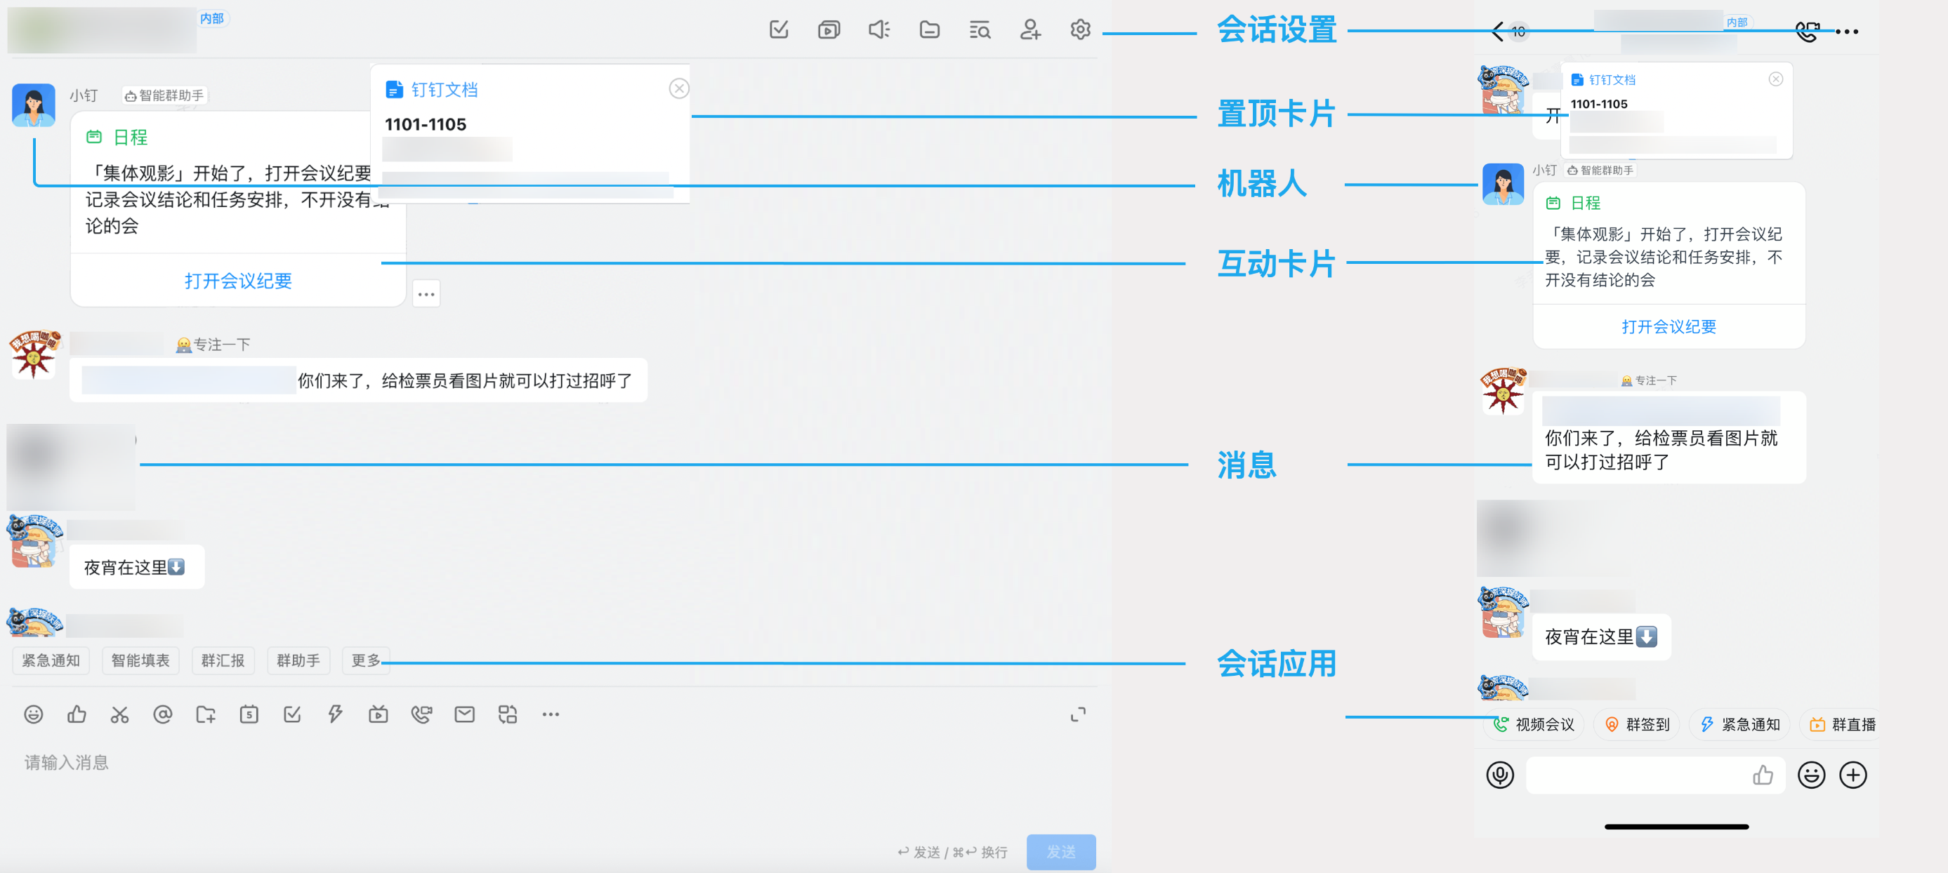Click the lightning DING icon in input toolbar

335,714
